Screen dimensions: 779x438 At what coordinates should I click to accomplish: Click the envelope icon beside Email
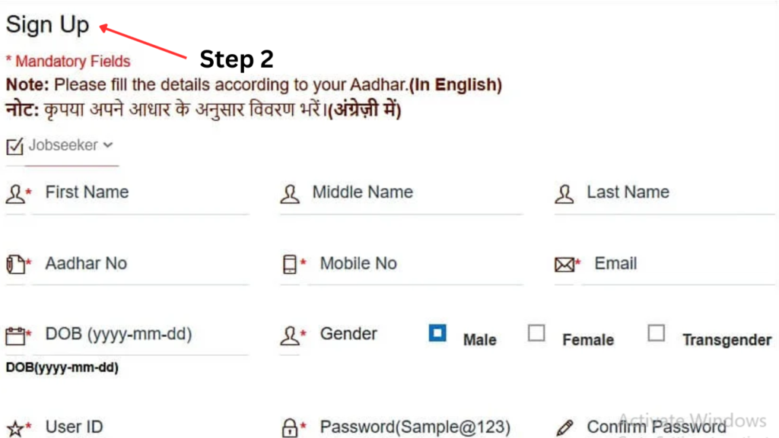pos(564,265)
